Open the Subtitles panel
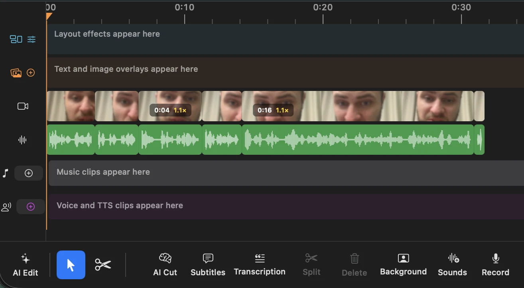 pyautogui.click(x=208, y=265)
